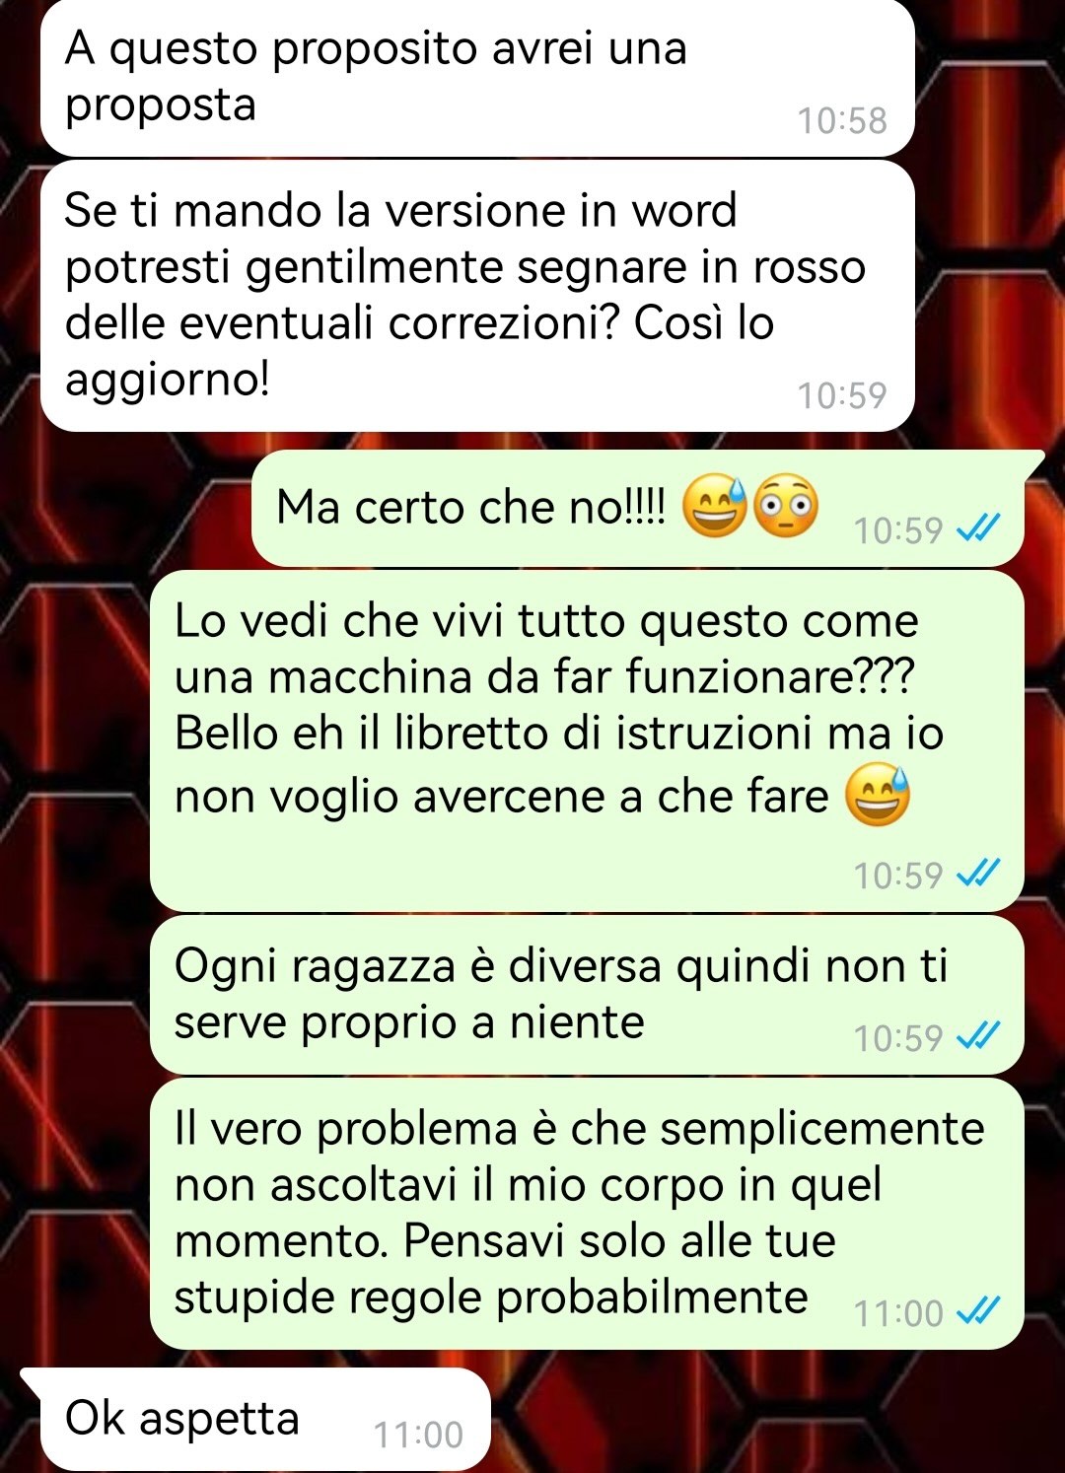Tap read ticks on 'Ogni ragazza è diversa' message
Viewport: 1065px width, 1473px height.
point(979,1036)
